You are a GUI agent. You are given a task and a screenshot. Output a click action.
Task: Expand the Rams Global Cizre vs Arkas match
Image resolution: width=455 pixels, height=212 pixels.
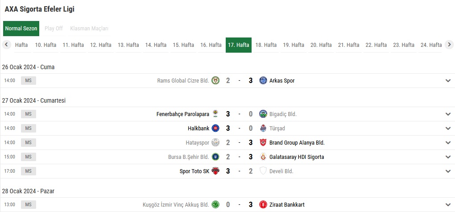coord(448,81)
